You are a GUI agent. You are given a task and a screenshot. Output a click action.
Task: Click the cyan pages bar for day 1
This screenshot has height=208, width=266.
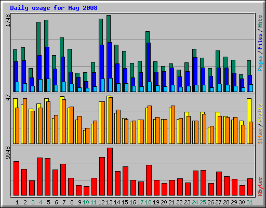click(x=17, y=87)
